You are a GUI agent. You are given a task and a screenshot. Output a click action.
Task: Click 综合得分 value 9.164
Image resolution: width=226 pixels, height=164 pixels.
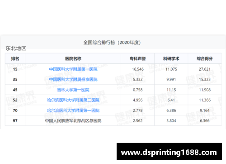205,111
